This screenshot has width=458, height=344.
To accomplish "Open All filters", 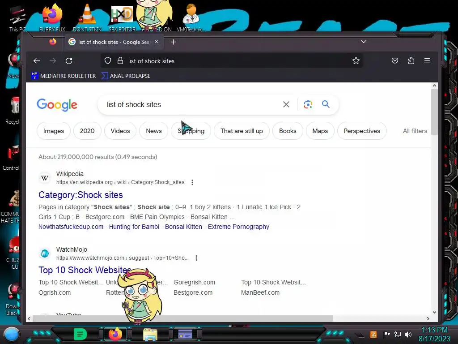I will 415,131.
